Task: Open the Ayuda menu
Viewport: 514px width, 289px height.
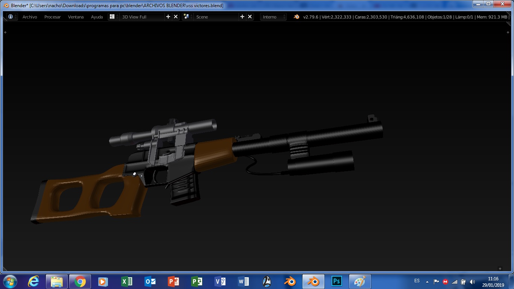Action: coord(97,17)
